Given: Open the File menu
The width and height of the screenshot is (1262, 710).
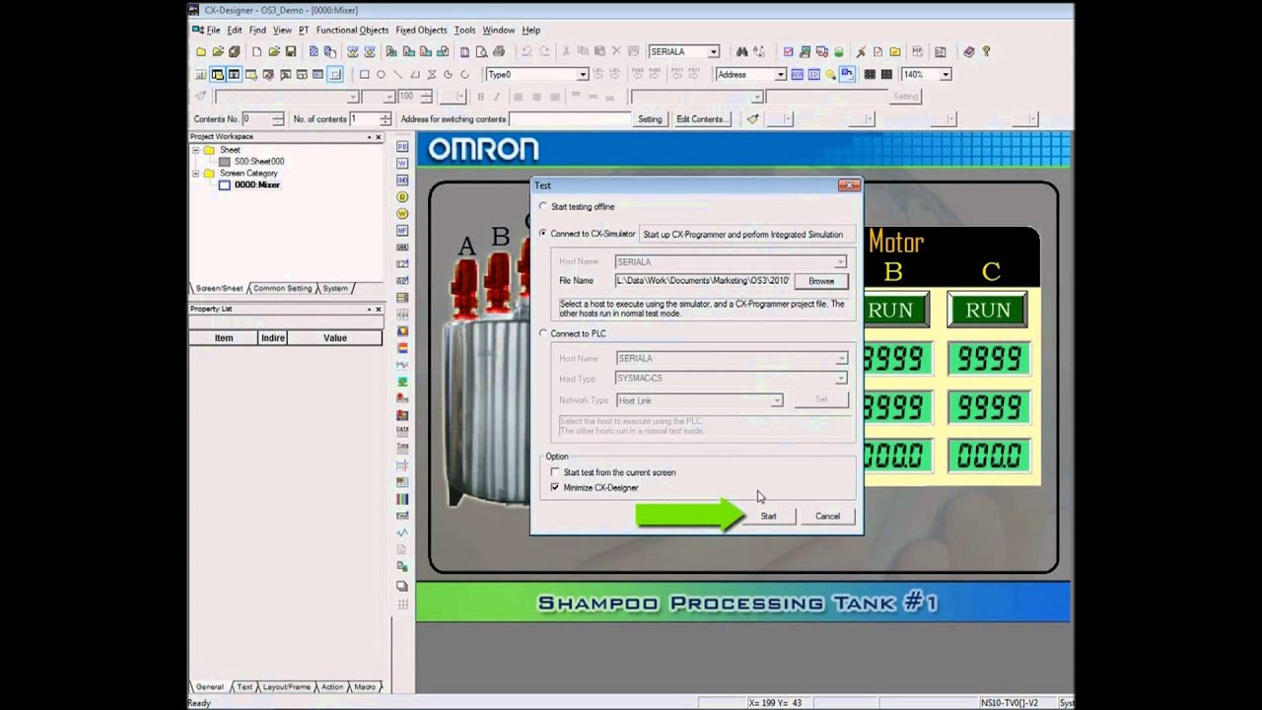Looking at the screenshot, I should (213, 31).
